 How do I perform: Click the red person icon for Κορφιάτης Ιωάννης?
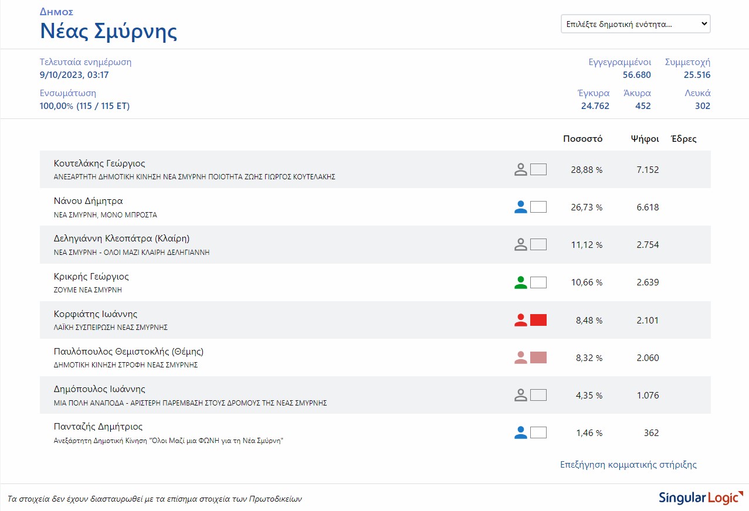click(x=520, y=320)
